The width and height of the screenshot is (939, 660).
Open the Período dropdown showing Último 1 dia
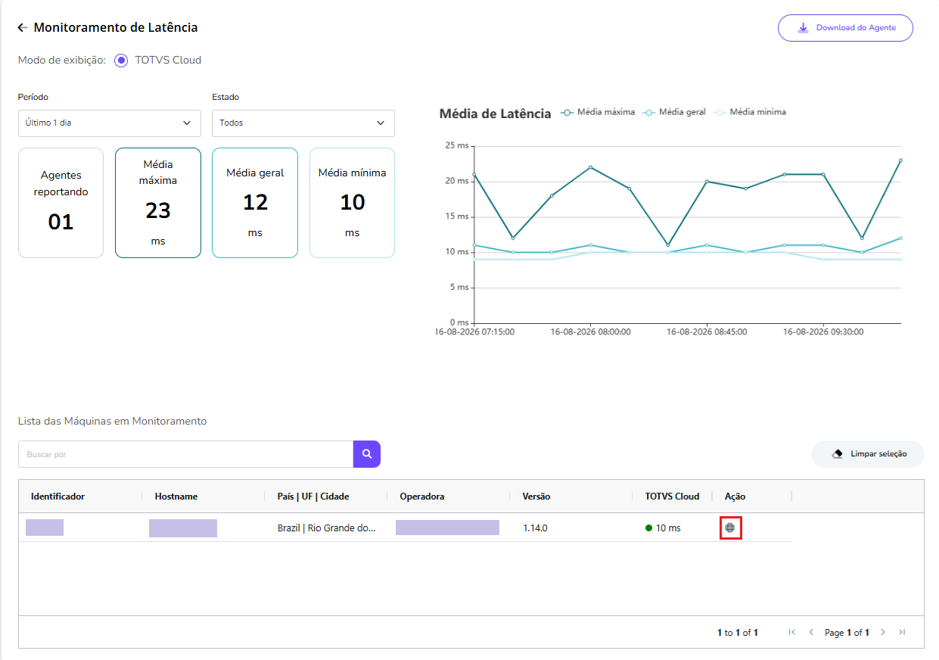110,123
